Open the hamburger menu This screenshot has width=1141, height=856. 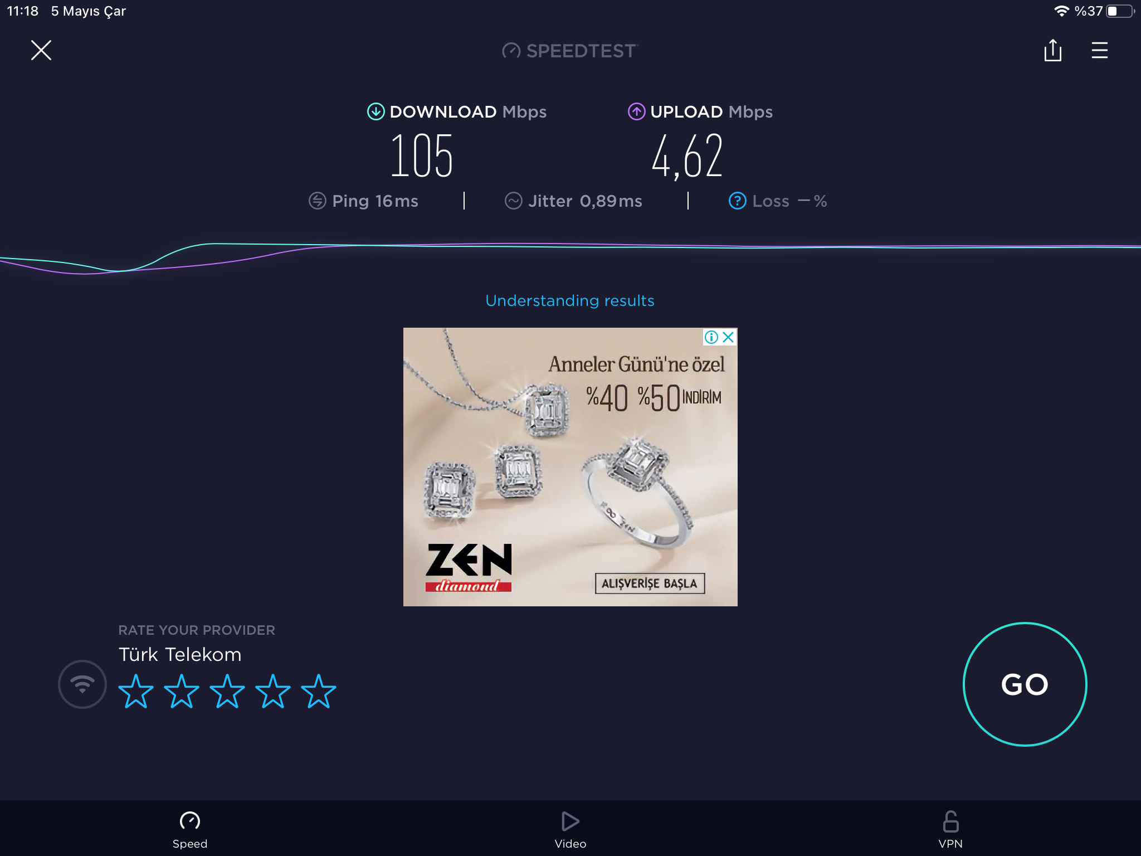point(1099,50)
